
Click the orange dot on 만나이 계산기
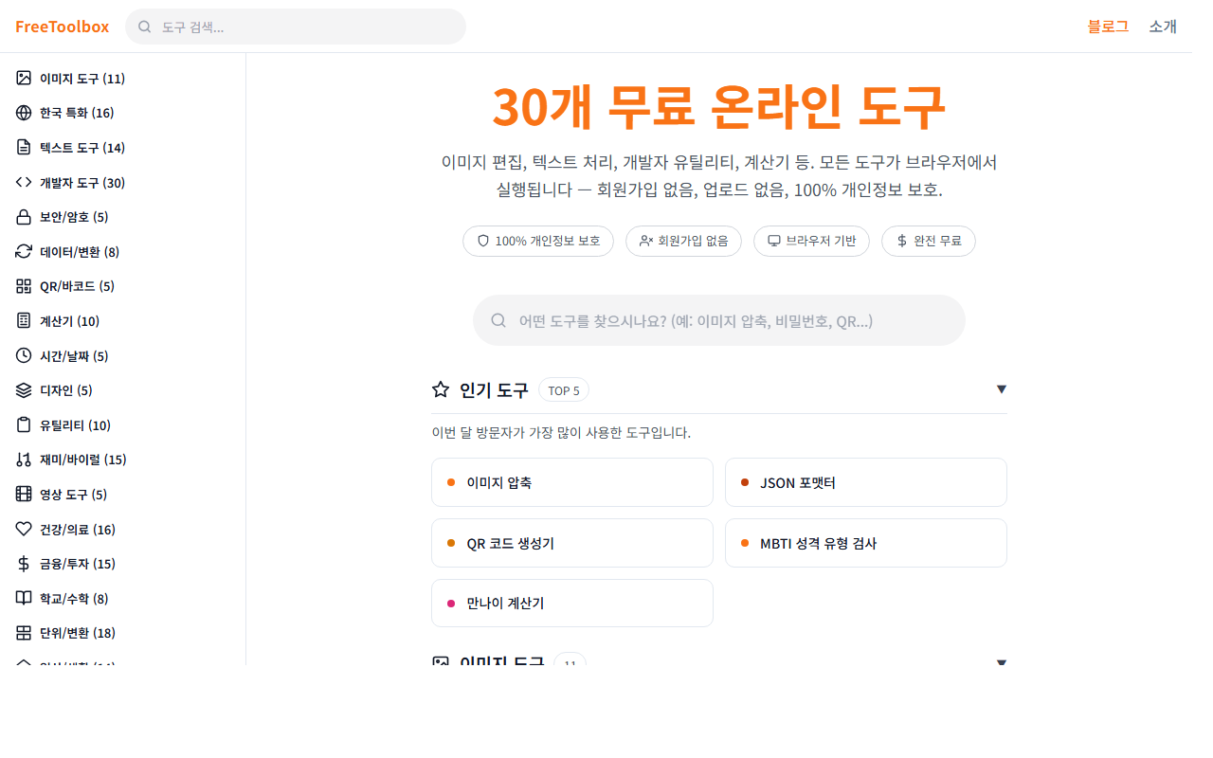450,603
